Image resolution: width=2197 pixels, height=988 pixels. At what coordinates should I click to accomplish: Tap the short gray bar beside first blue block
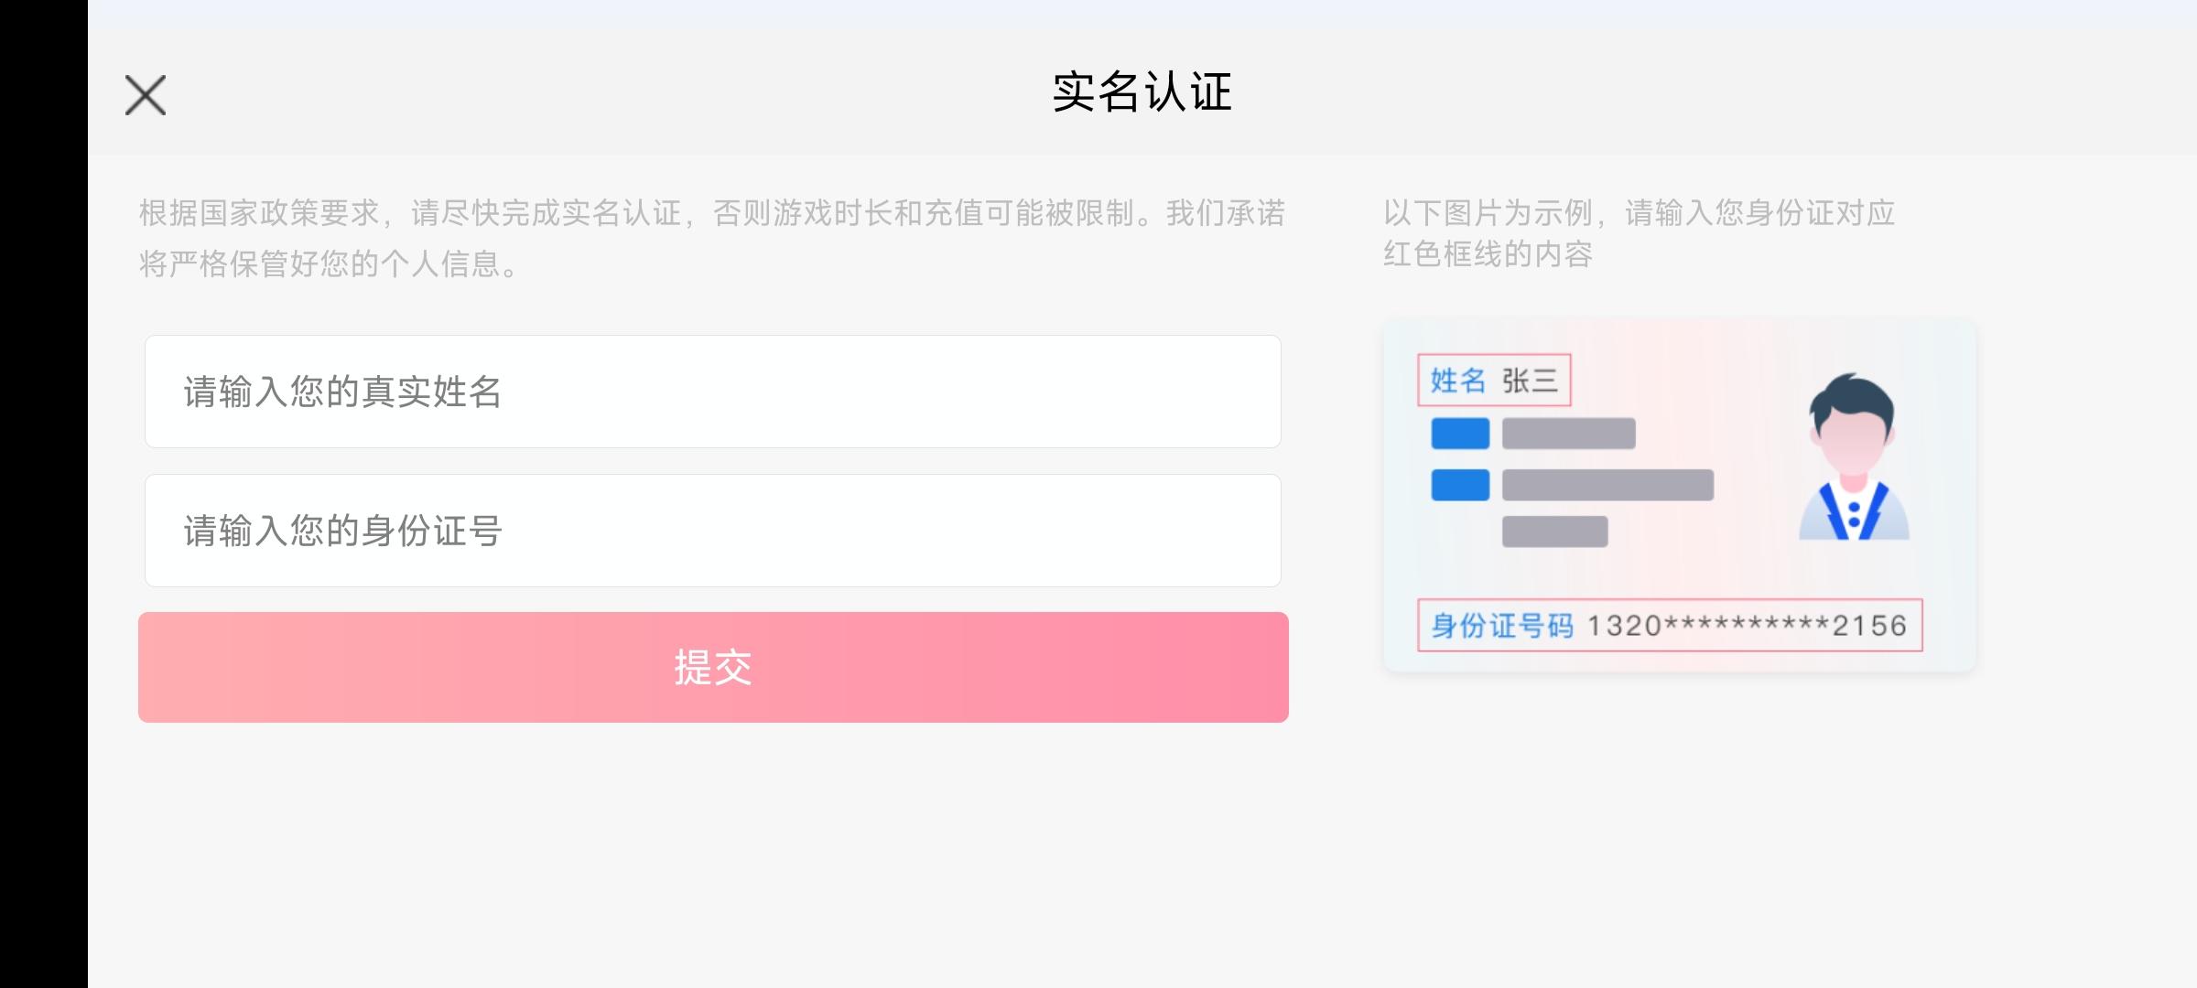click(x=1568, y=434)
